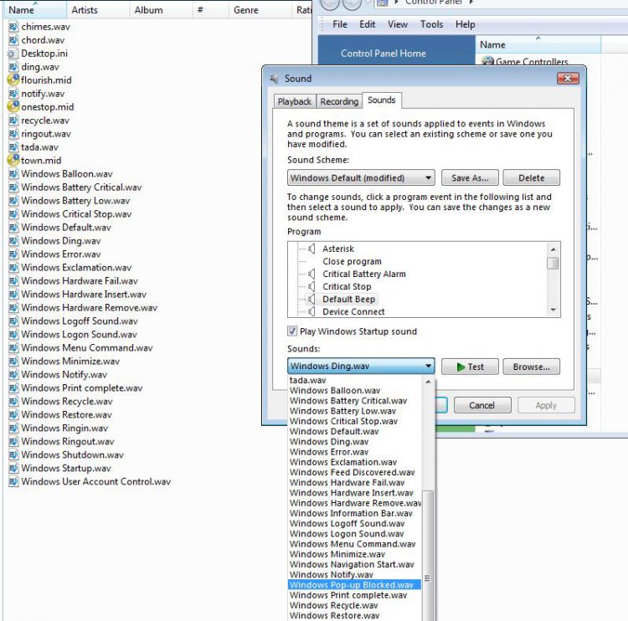Click the Windows Balloon.wav file icon
The image size is (628, 621).
13,174
